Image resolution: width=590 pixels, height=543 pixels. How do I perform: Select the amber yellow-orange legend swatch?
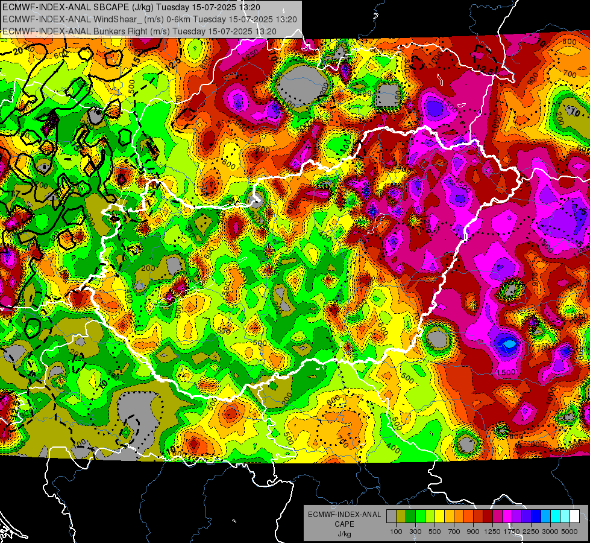(x=449, y=516)
